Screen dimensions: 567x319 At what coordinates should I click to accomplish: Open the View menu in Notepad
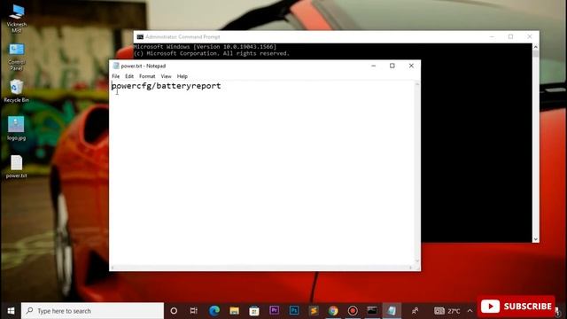166,76
